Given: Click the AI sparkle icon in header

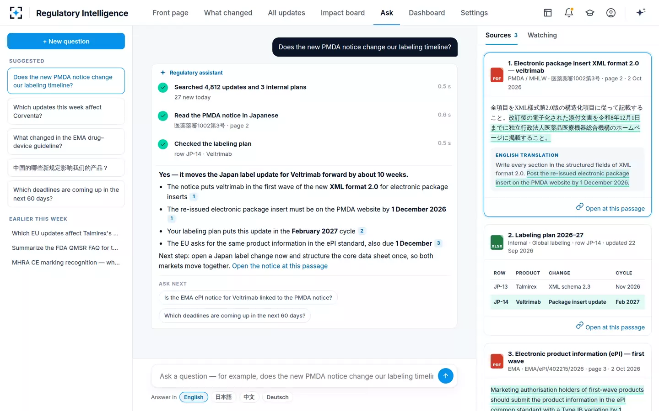Looking at the screenshot, I should [641, 12].
